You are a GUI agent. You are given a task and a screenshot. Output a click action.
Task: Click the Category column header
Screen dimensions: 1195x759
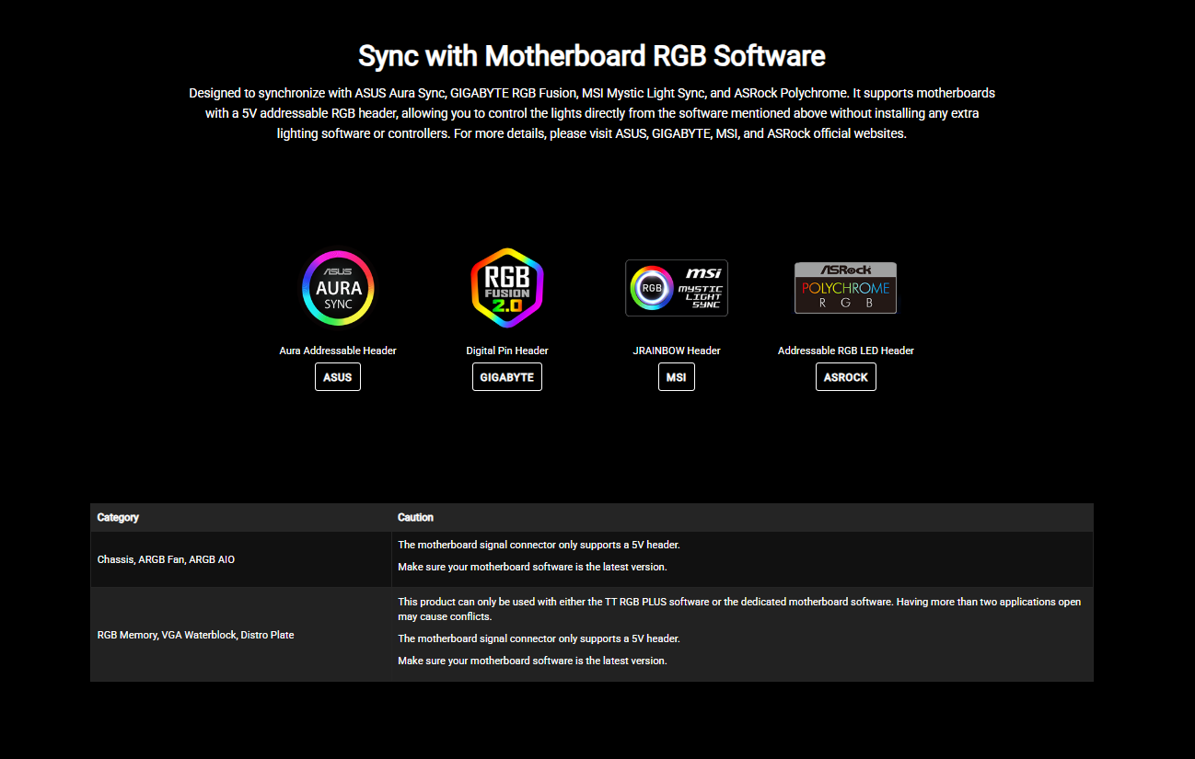(118, 517)
